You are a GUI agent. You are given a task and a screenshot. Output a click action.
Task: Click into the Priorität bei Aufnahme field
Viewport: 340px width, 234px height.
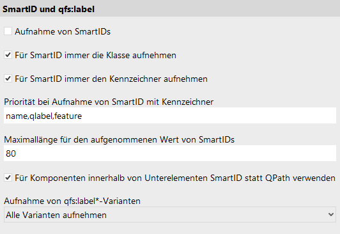[x=170, y=116]
